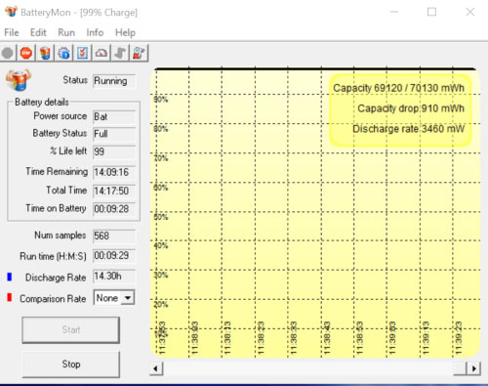The width and height of the screenshot is (488, 386).
Task: Click the 20% graph axis label
Action: [x=161, y=305]
